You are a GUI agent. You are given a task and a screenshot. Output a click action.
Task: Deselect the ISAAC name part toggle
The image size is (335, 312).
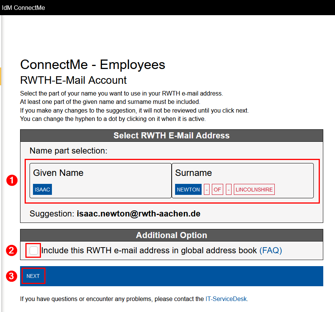[42, 189]
